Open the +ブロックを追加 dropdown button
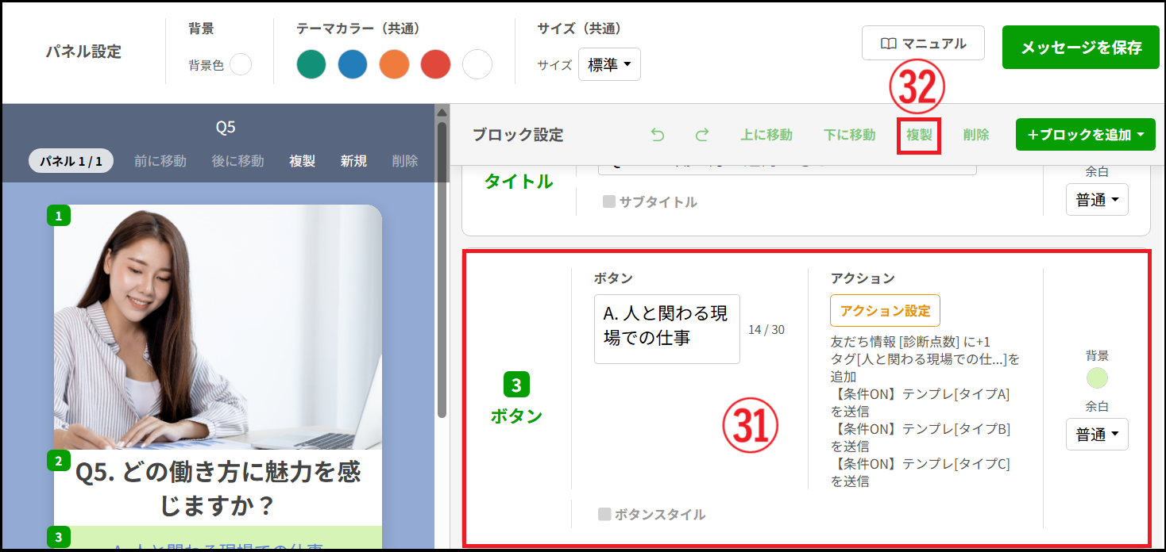 [x=1085, y=135]
